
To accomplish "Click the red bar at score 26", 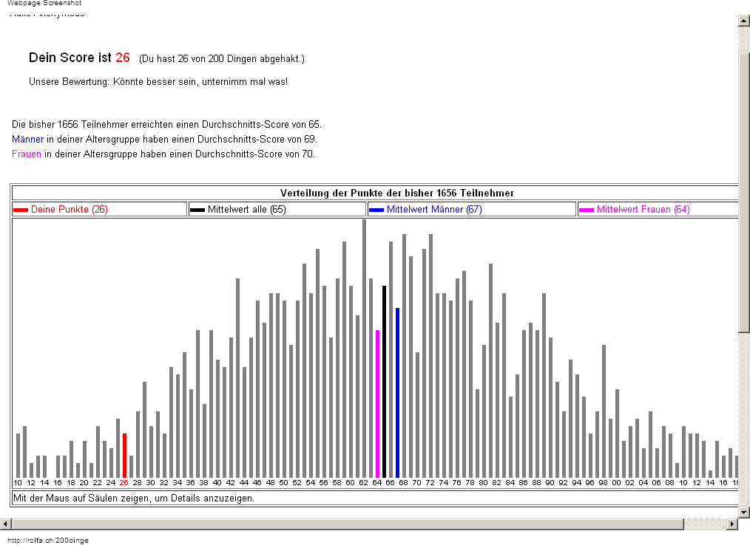I will click(x=125, y=456).
